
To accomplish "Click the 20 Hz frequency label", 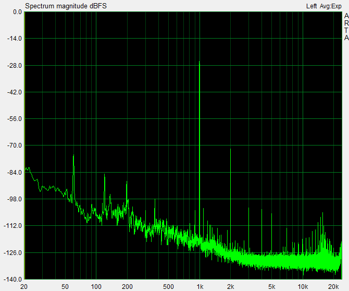I will tap(24, 286).
